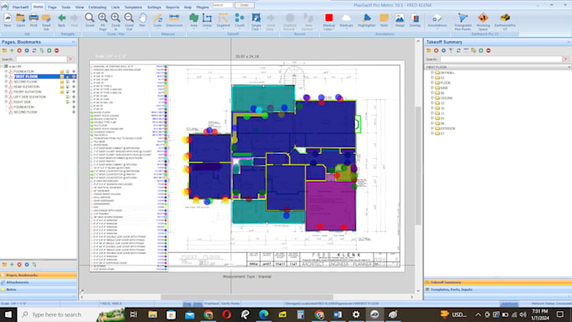The width and height of the screenshot is (572, 322).
Task: Focus the ribbon Search box
Action: (222, 5)
